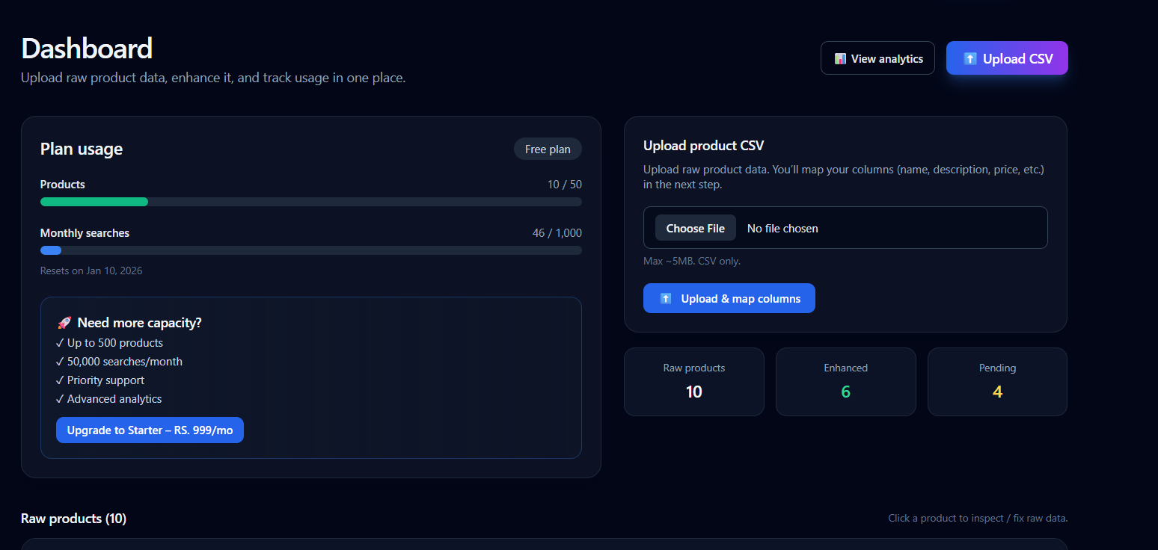Click the Choose File button
This screenshot has height=550, width=1158.
click(695, 227)
